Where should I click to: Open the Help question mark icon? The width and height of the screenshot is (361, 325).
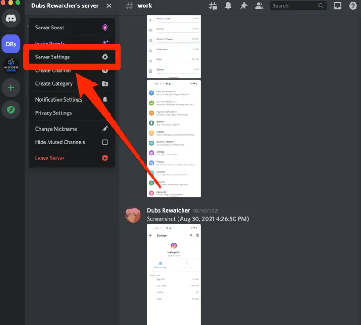tap(353, 5)
